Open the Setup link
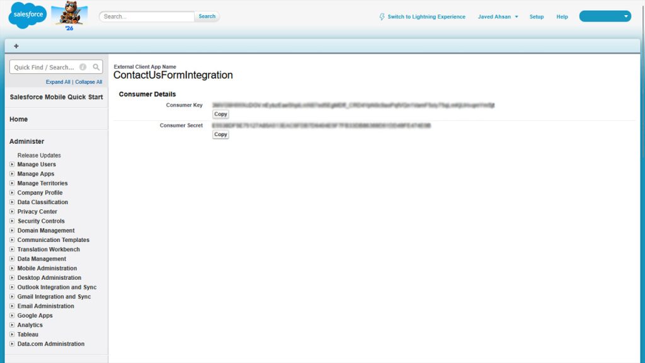Screen dimensions: 645x363 [537, 16]
